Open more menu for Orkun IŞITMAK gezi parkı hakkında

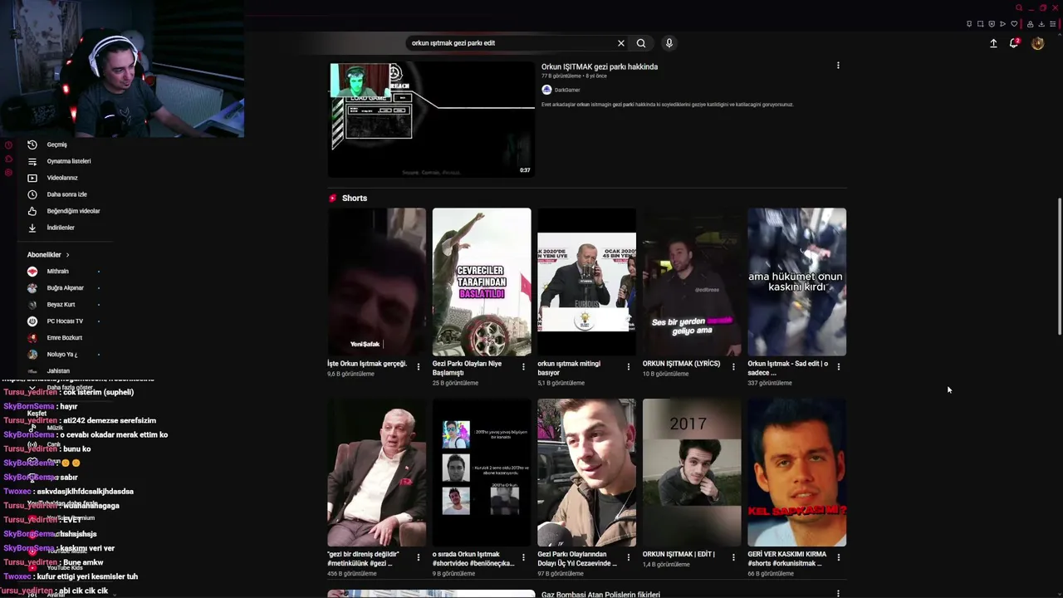coord(838,66)
